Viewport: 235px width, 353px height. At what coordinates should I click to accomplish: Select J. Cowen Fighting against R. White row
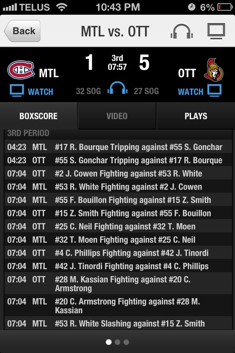118,174
